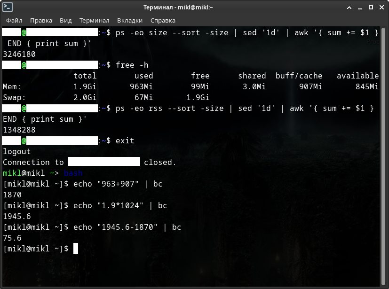Open the Вкладки menu
The height and width of the screenshot is (289, 389).
(130, 20)
